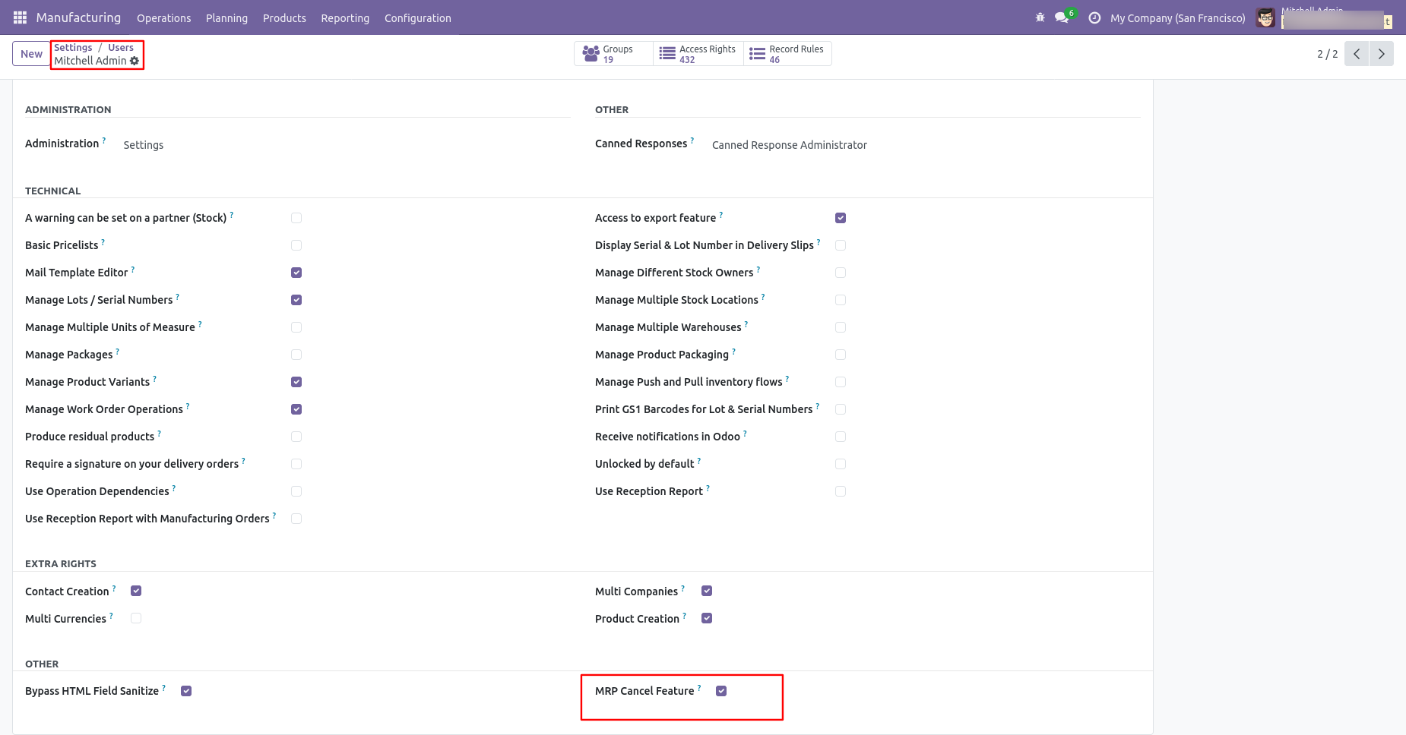
Task: Show help tooltip for Administration field
Action: pos(104,140)
